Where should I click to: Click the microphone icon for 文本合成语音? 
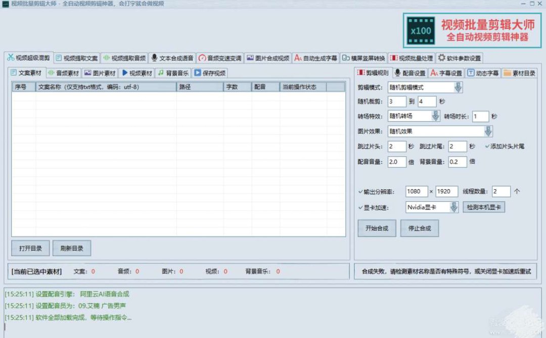click(x=154, y=58)
